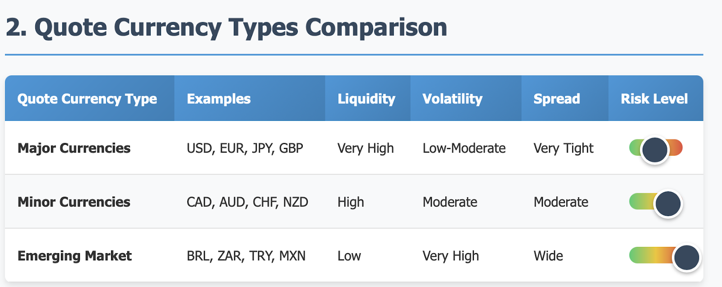Screen dimensions: 722x287
Task: Select the Minor Currencies row label
Action: tap(74, 202)
